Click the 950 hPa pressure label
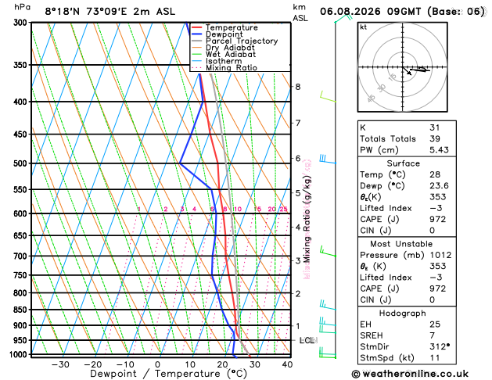This screenshot has height=380, width=492. coord(22,340)
